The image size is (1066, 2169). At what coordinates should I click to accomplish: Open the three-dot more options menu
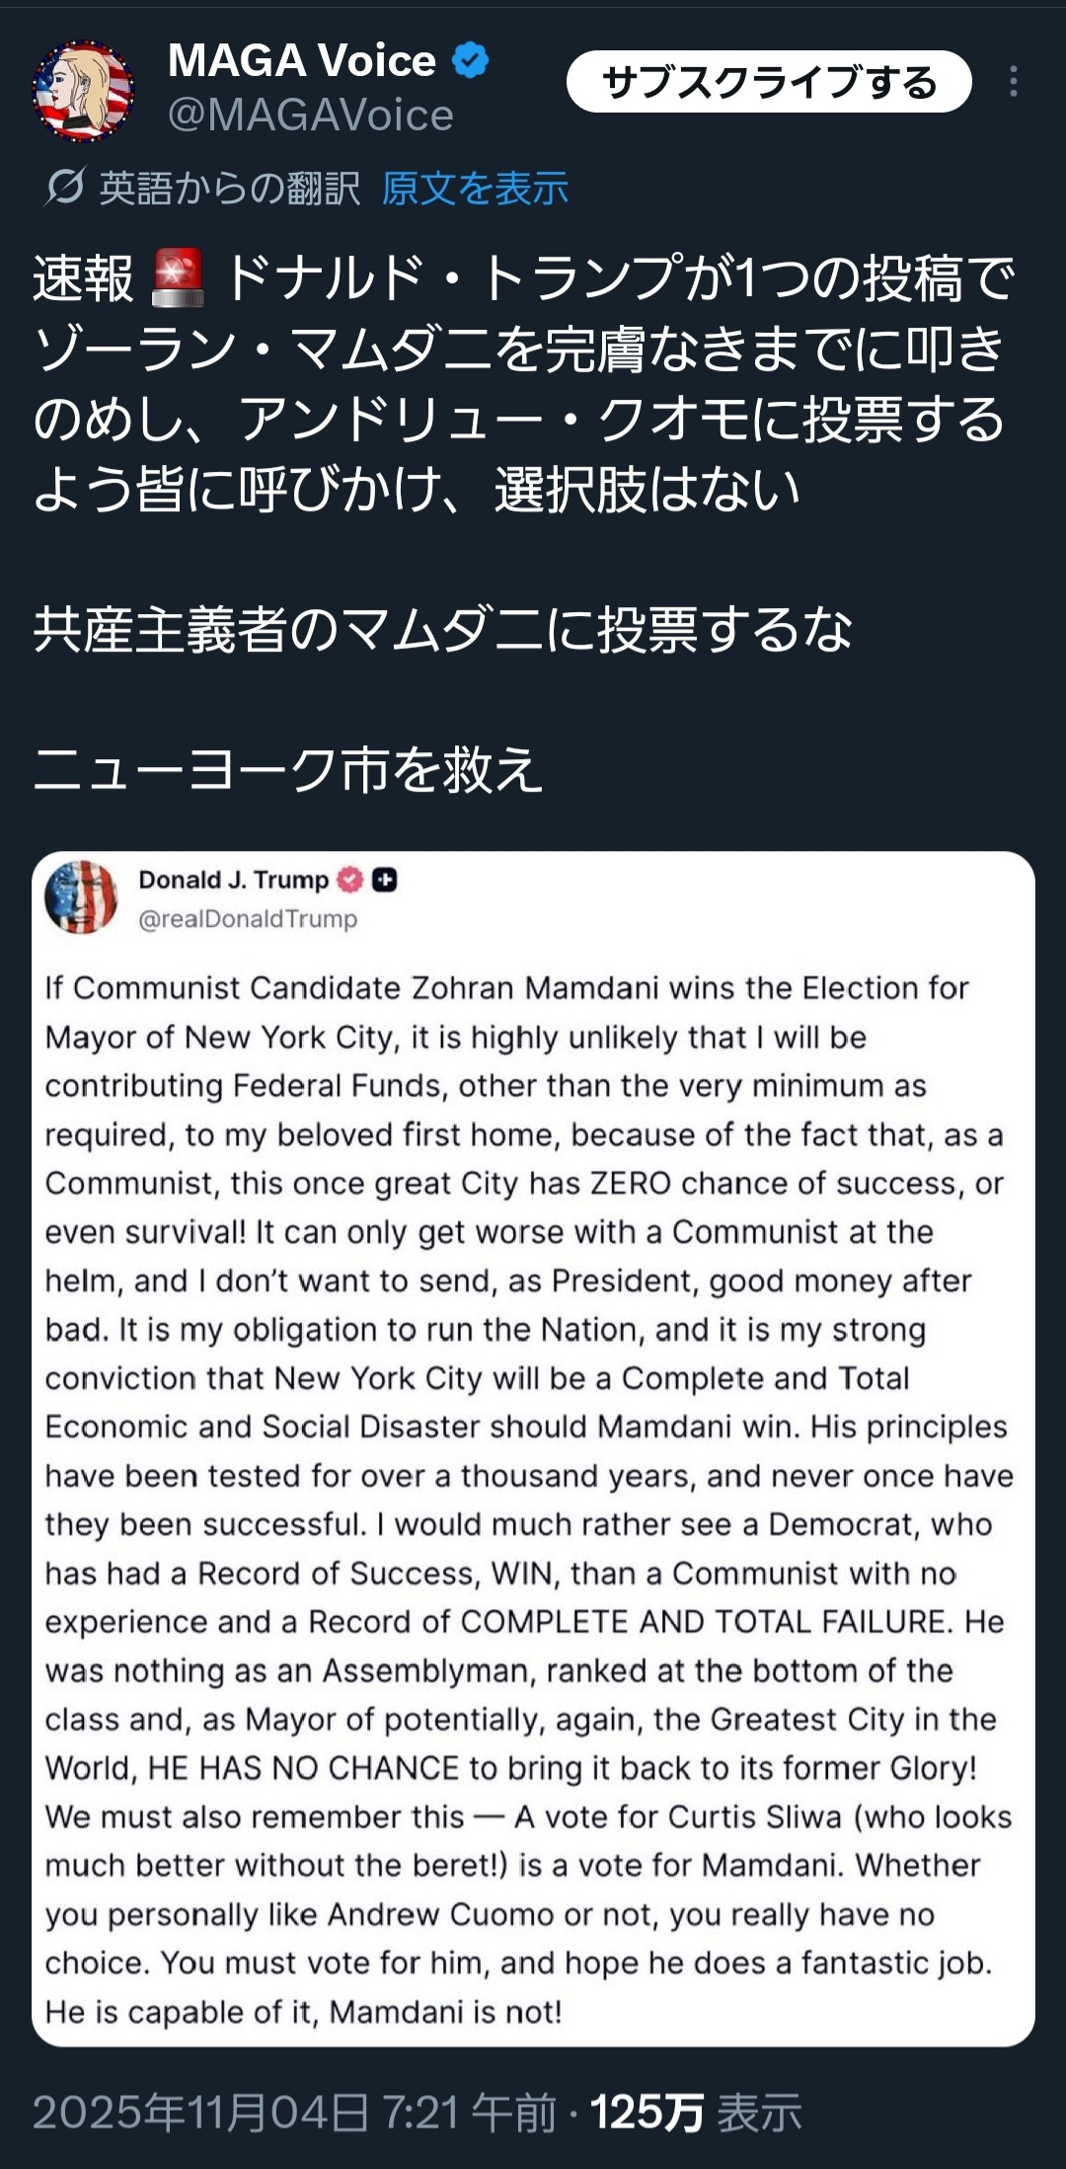[1013, 82]
